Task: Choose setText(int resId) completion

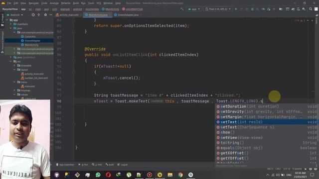Action: [267, 122]
